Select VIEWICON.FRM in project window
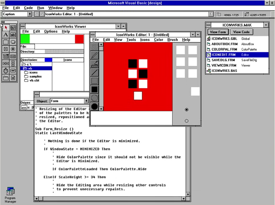Image resolution: width=275 pixels, height=205 pixels. click(237, 65)
